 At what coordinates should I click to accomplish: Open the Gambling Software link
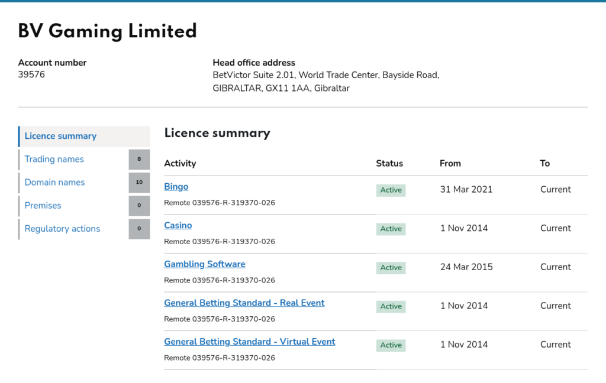coord(204,264)
